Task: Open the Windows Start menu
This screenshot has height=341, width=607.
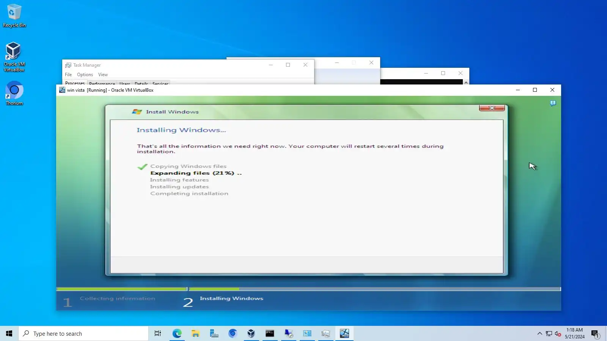Action: pos(9,333)
